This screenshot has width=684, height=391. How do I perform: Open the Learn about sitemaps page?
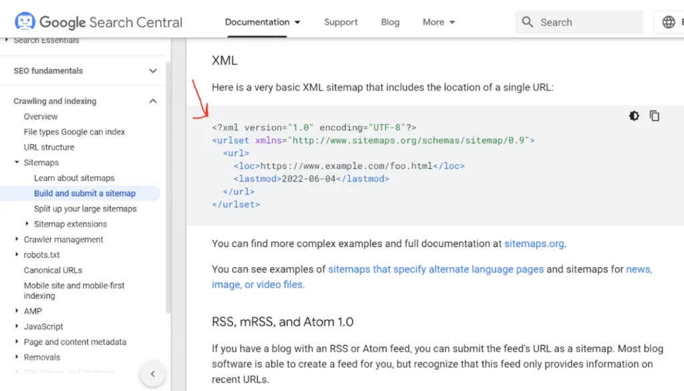click(74, 177)
